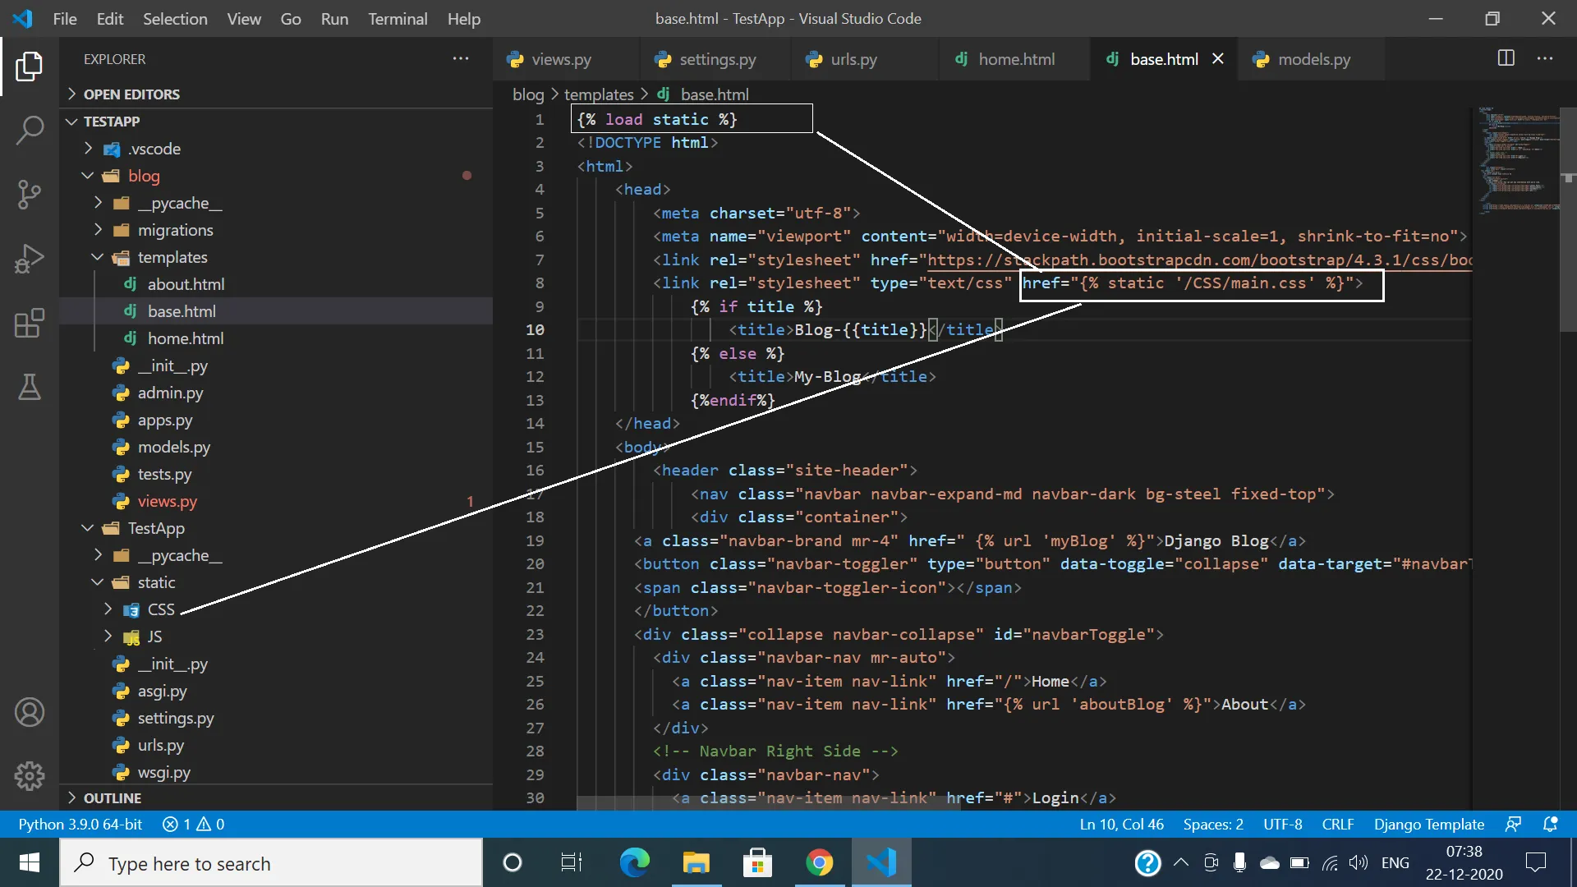Open the Extensions view icon
Screen dimensions: 1577x887
(x=30, y=323)
